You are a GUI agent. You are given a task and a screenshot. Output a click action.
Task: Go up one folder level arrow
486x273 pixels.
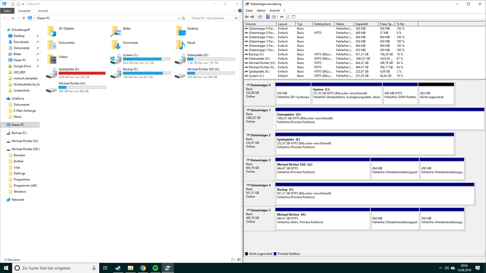pyautogui.click(x=24, y=18)
